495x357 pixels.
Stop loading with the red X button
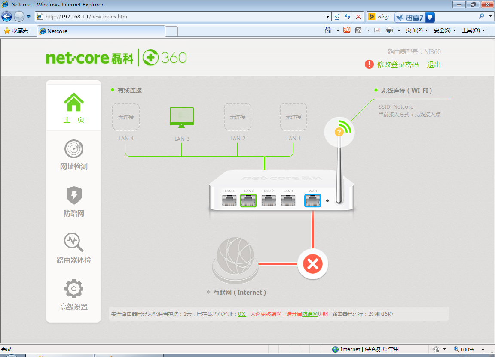[358, 17]
